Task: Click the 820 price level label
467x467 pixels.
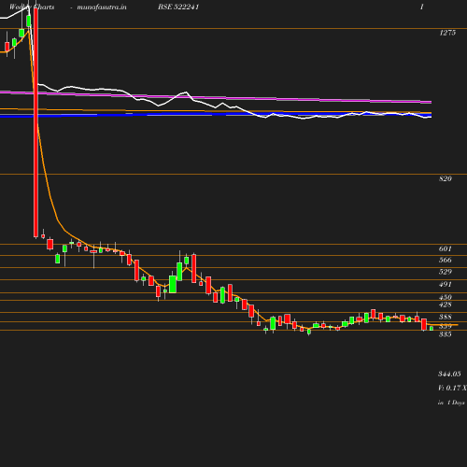Action: 446,178
